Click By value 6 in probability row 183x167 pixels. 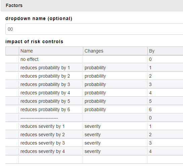tap(165, 109)
